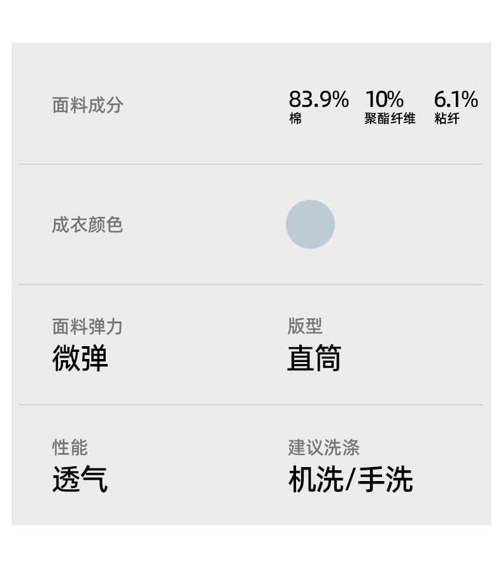Select the 机洗/手洗 washing text
The height and width of the screenshot is (567, 503).
350,479
